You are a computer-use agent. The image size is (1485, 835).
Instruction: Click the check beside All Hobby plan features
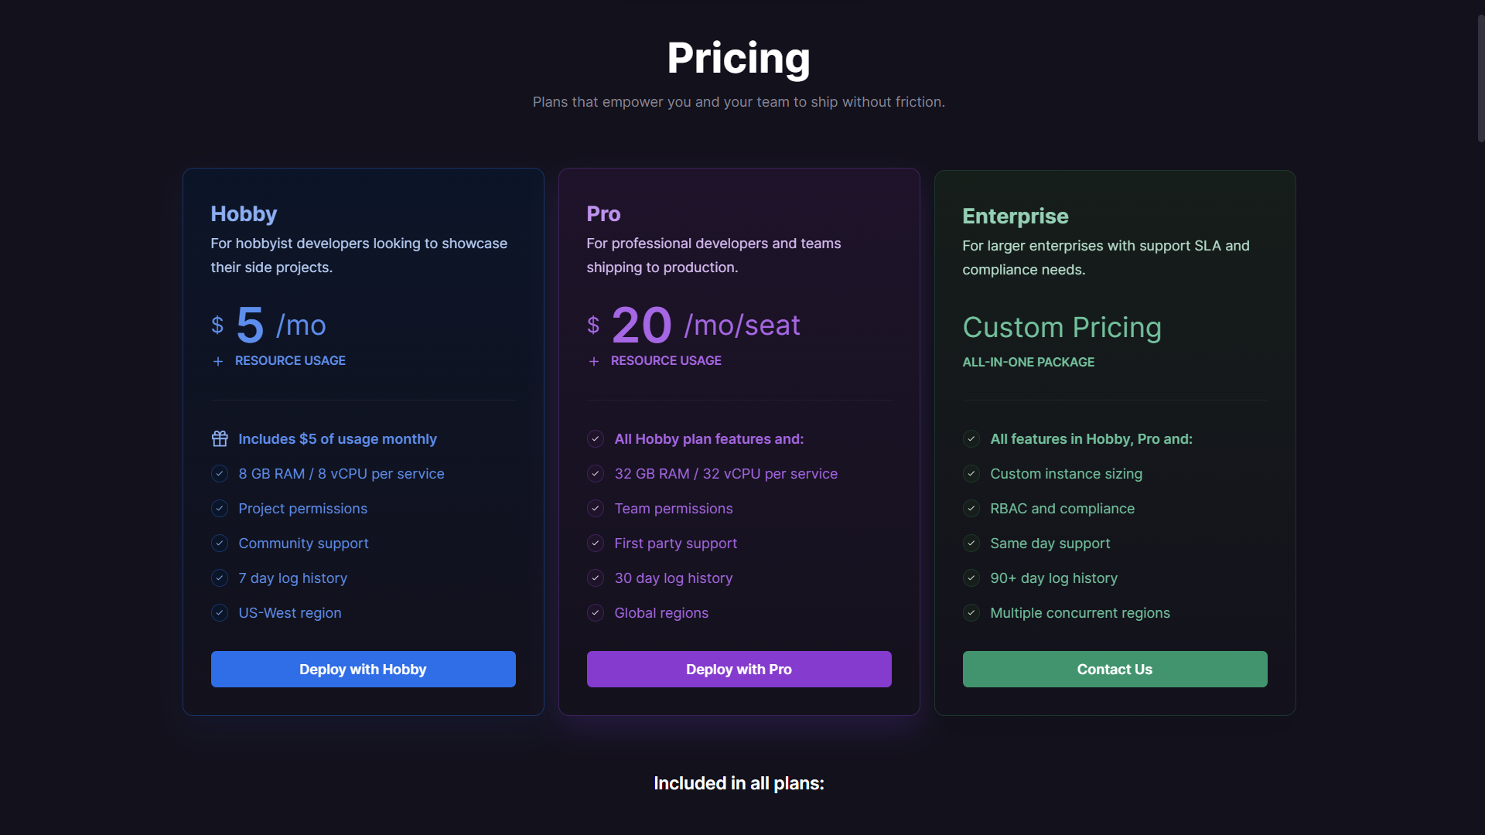pos(595,438)
